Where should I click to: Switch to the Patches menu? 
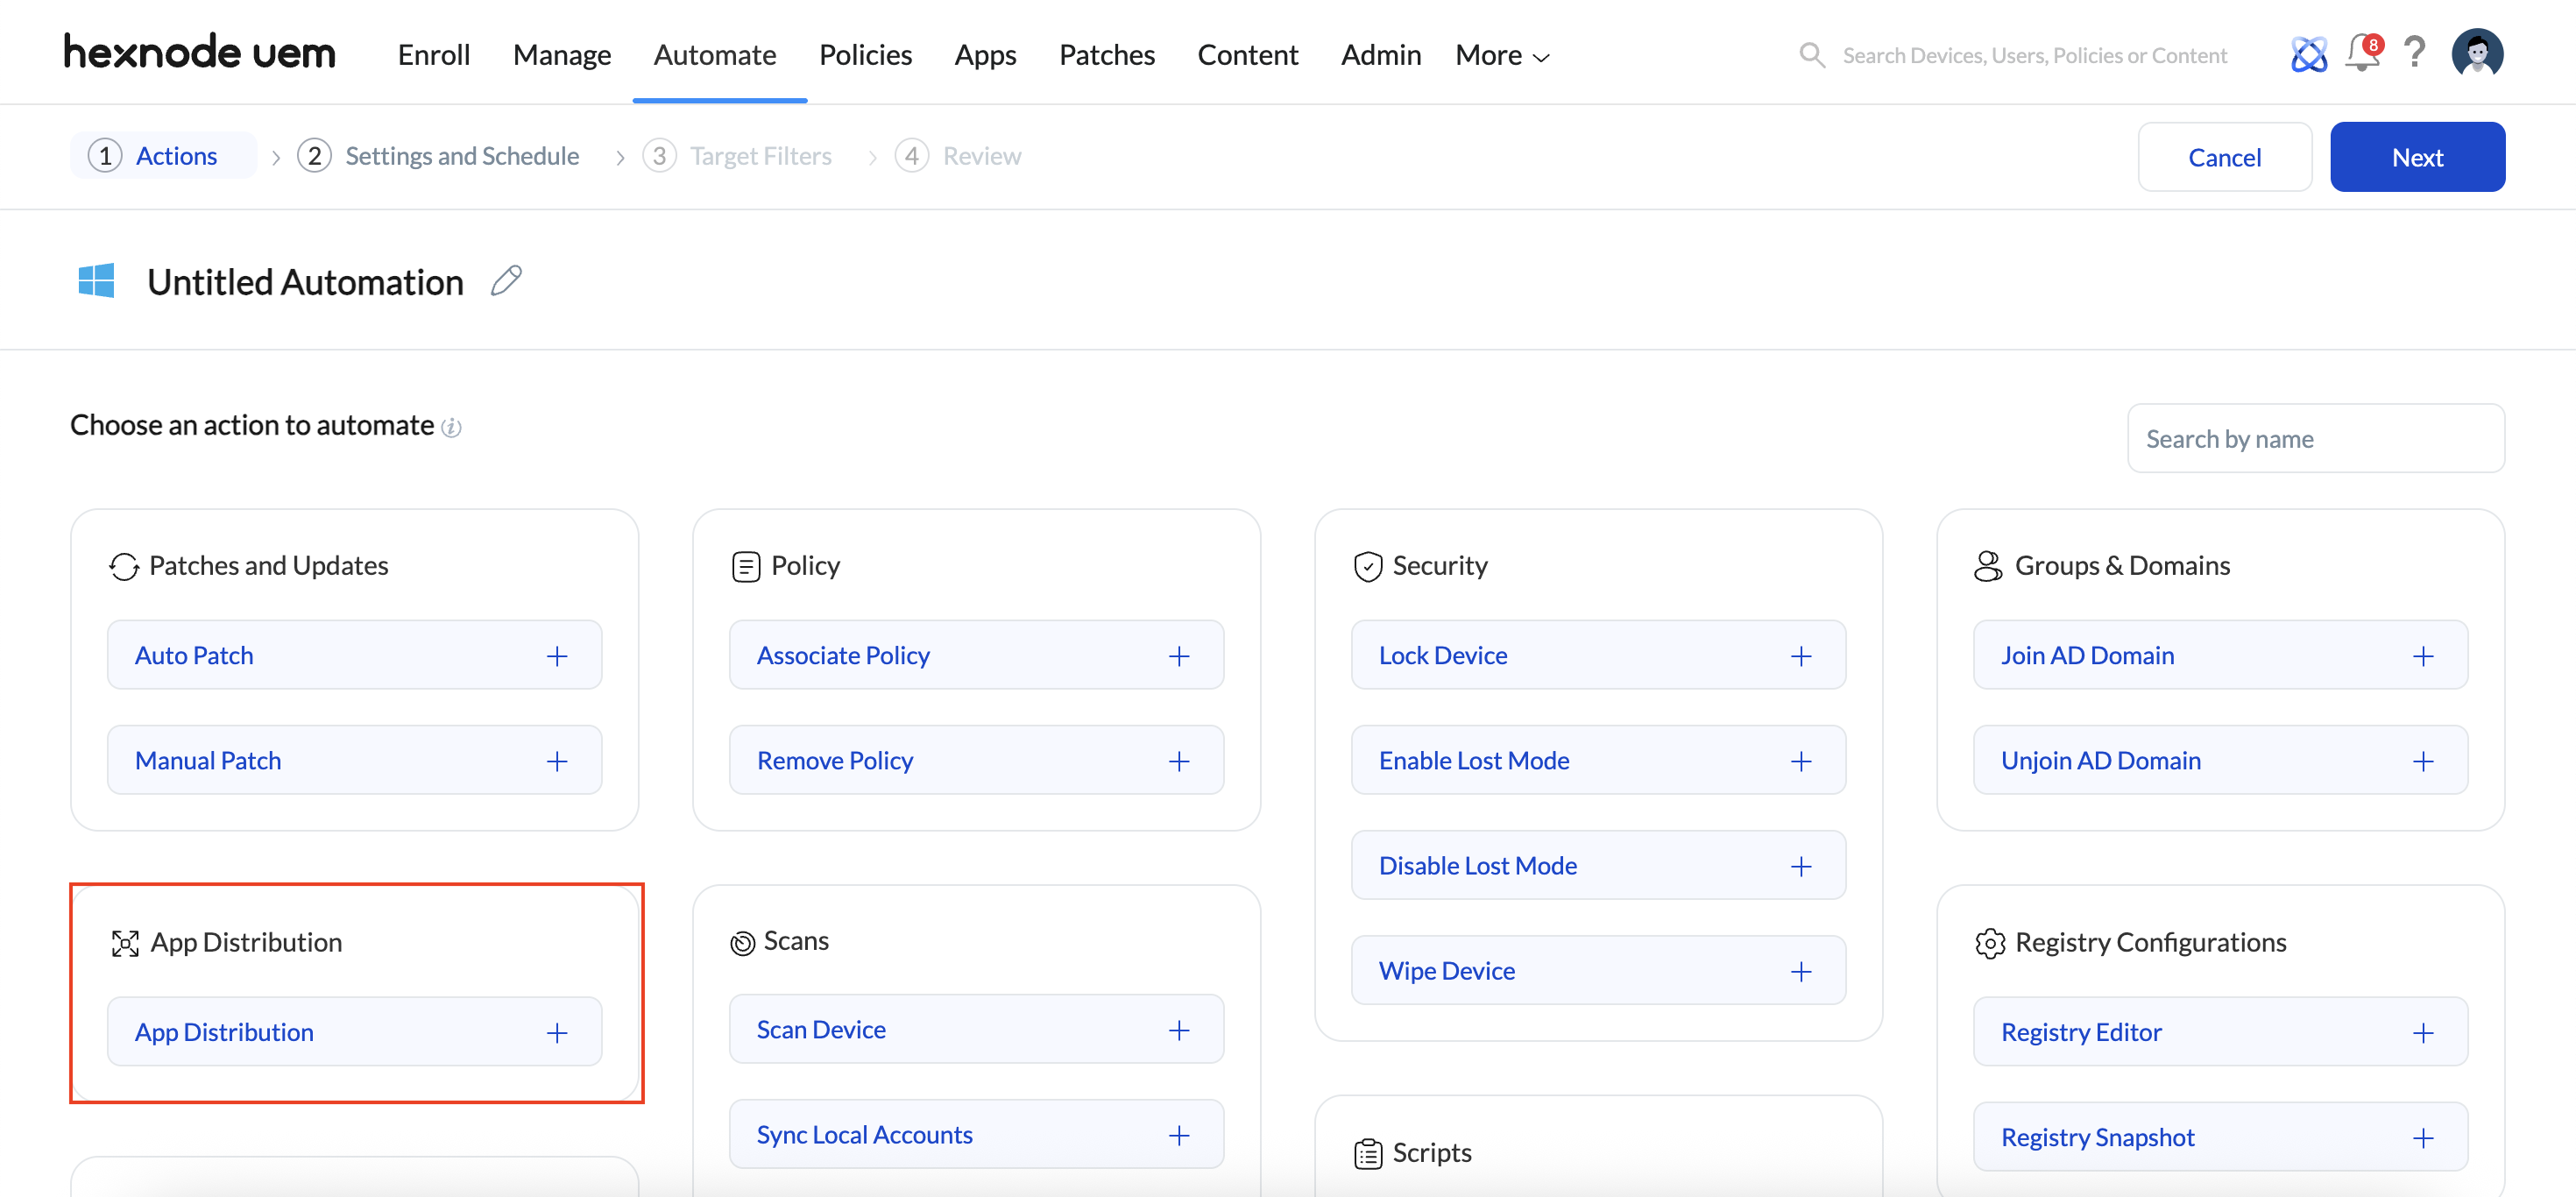coord(1106,55)
